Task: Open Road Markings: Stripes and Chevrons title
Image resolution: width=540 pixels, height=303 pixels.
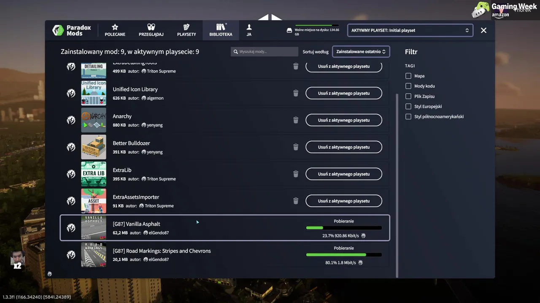Action: 162,251
